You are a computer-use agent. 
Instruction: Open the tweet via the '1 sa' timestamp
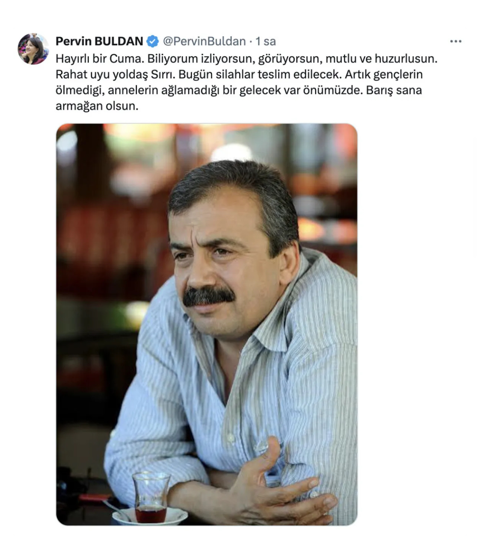point(266,41)
